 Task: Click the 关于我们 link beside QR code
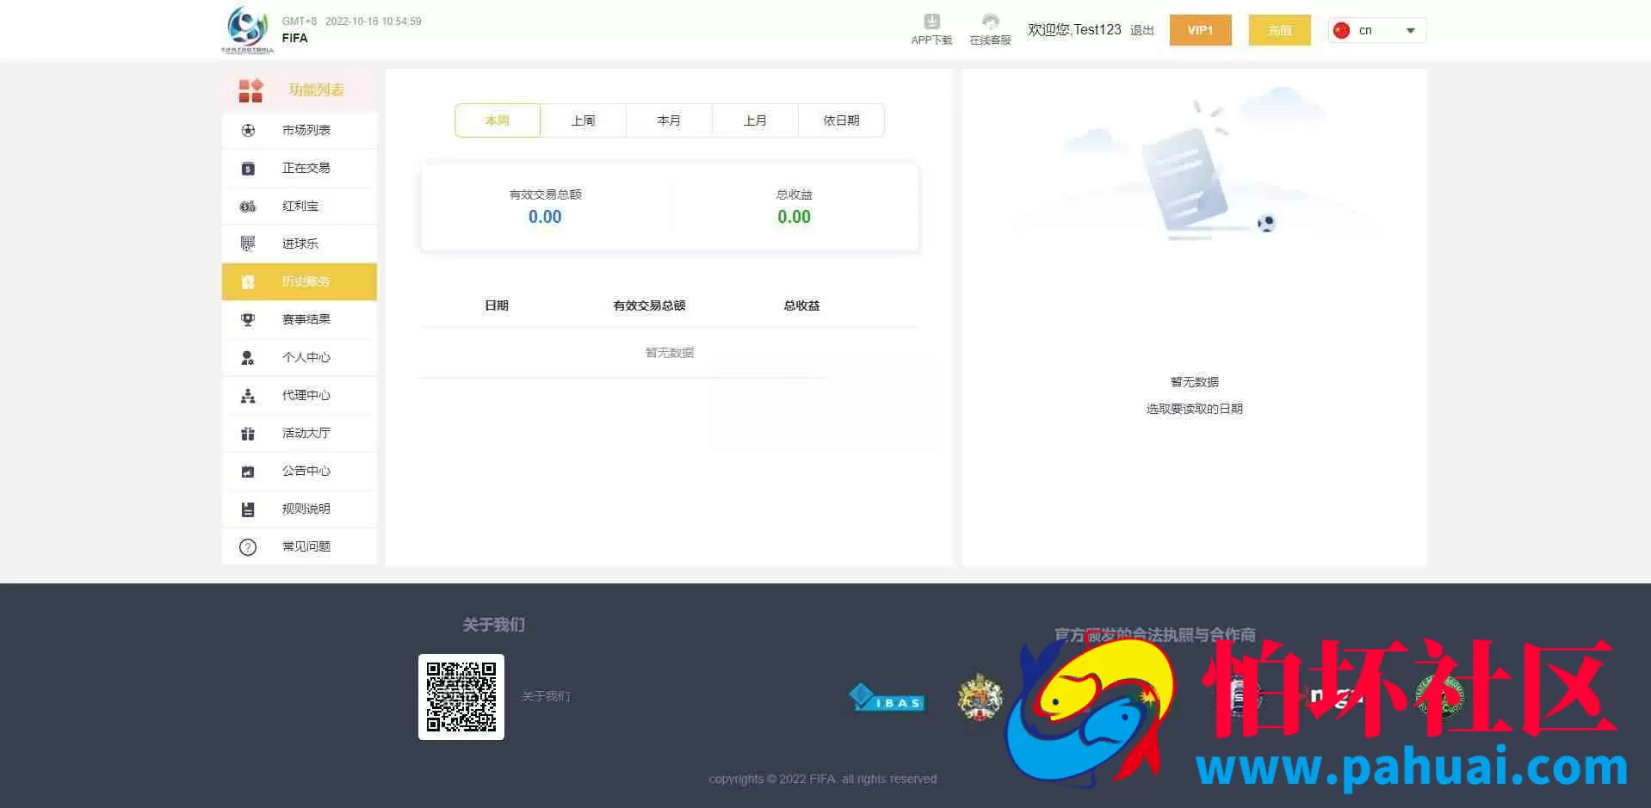point(546,696)
